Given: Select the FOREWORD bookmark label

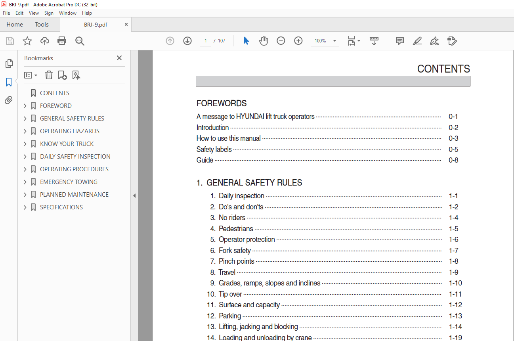Looking at the screenshot, I should pos(56,106).
